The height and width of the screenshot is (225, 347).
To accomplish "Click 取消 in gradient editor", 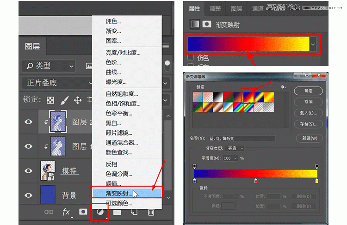I will [x=308, y=102].
